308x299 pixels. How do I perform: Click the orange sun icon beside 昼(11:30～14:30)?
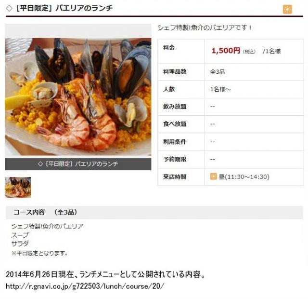point(213,177)
